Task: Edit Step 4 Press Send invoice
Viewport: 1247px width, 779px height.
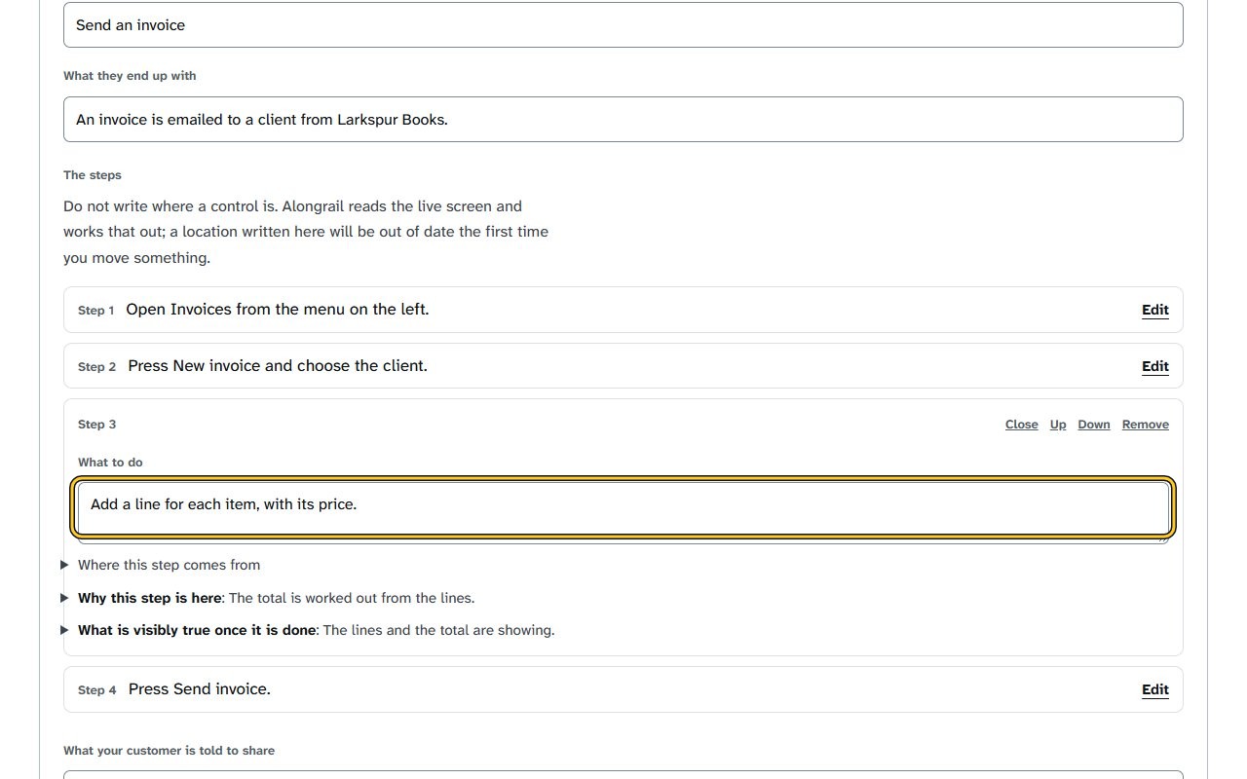Action: 1154,689
